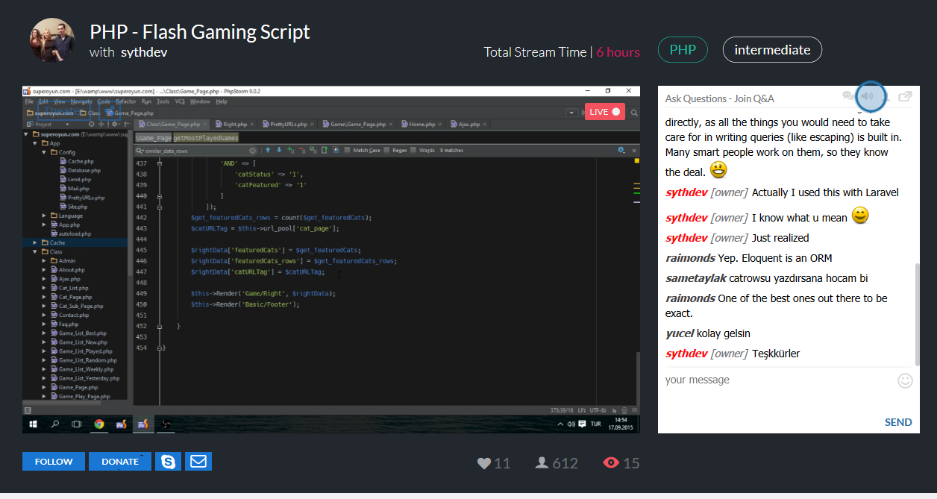The height and width of the screenshot is (499, 937).
Task: Click the PhpStorm search everywhere magnifier icon
Action: click(x=634, y=113)
